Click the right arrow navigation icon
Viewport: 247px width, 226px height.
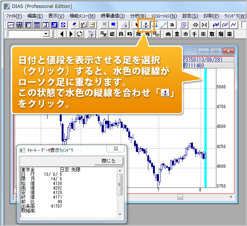71,34
